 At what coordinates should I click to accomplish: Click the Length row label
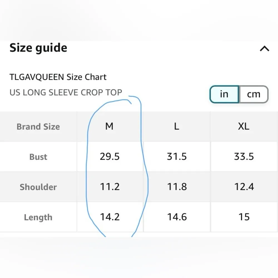[x=38, y=217]
